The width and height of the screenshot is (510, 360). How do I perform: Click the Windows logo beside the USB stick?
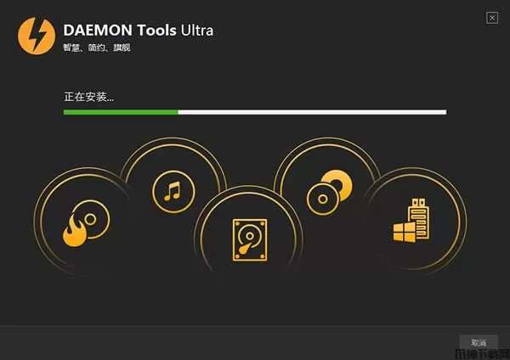pyautogui.click(x=405, y=232)
